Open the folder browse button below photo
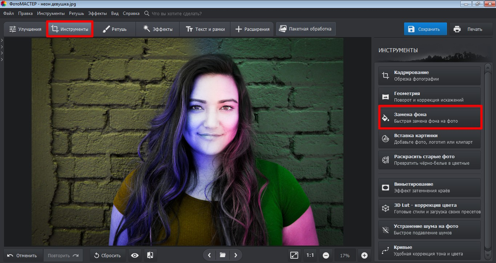Viewport: 496px width, 263px height. 222,255
